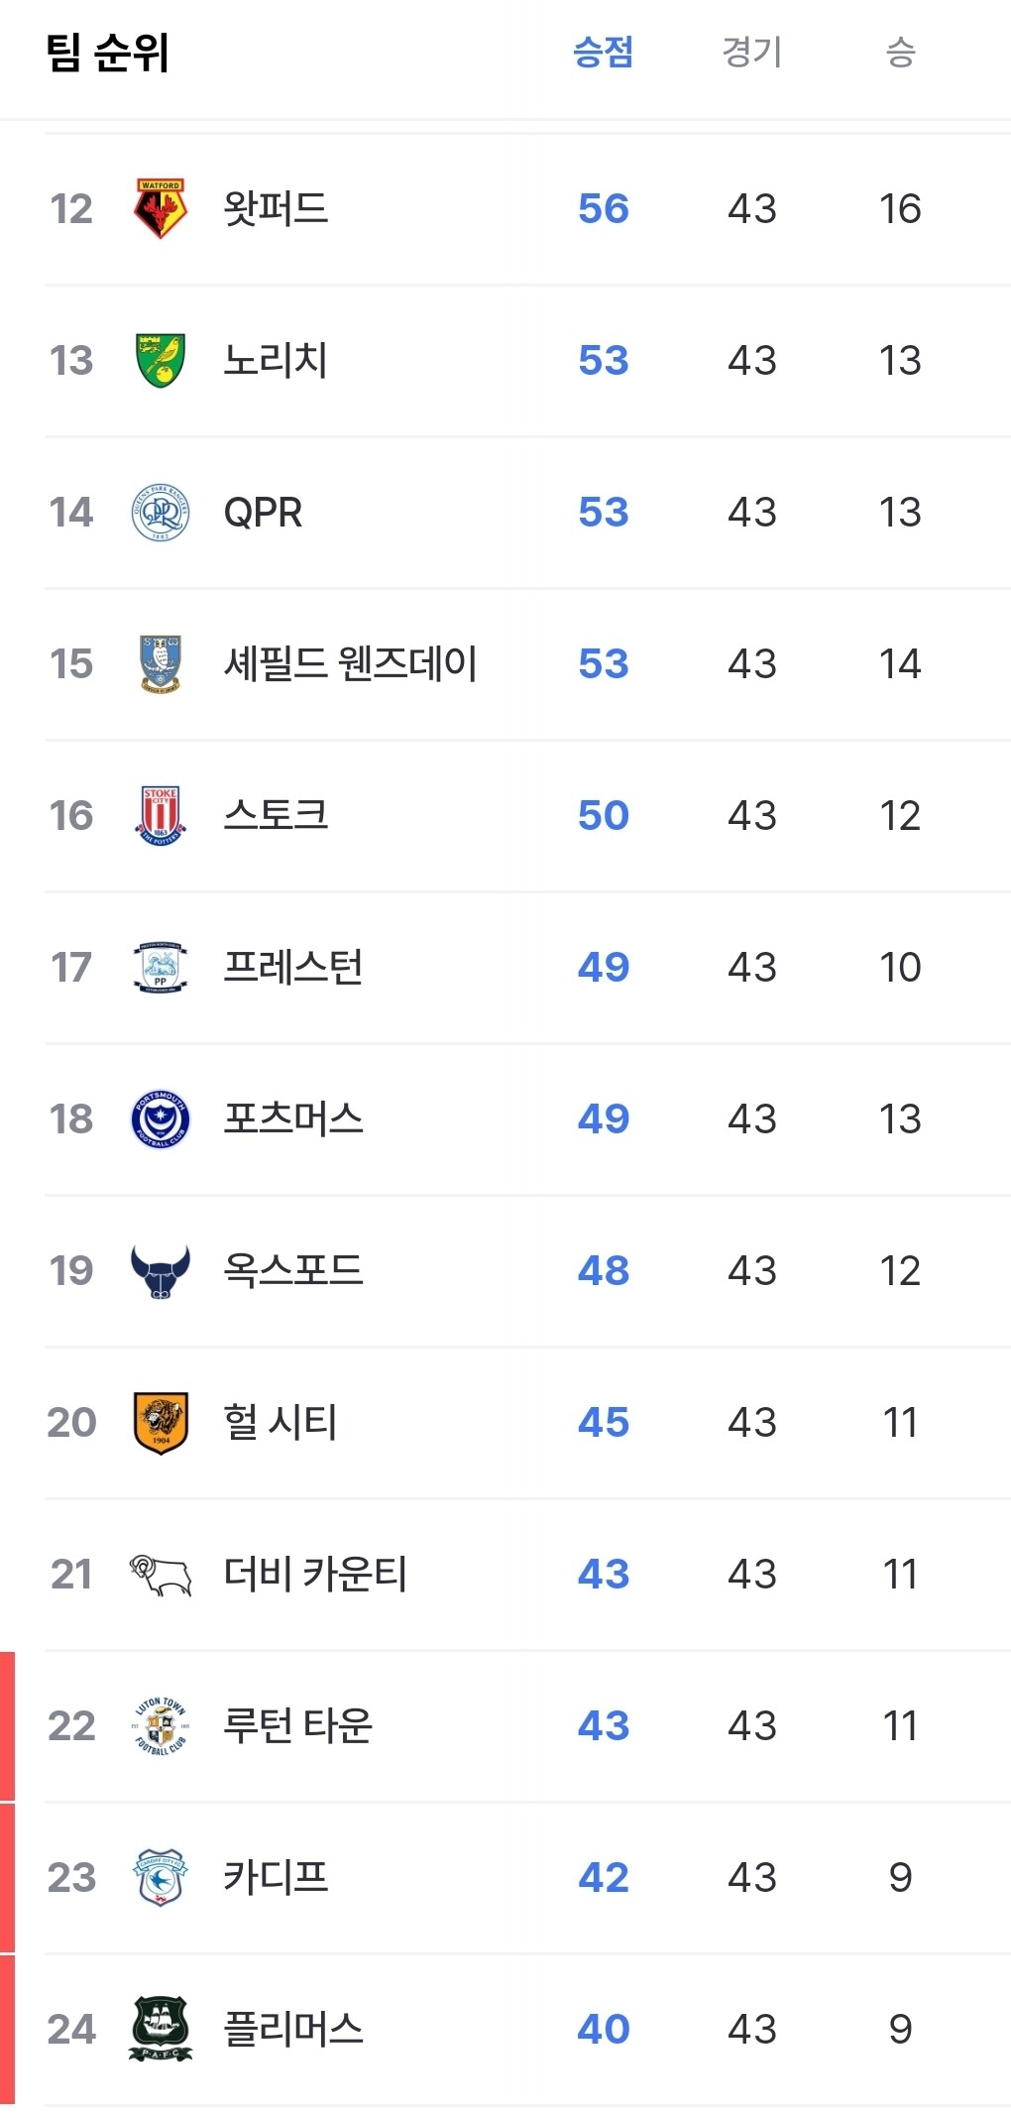Open the Preston crest icon
1011x2116 pixels.
tap(161, 967)
